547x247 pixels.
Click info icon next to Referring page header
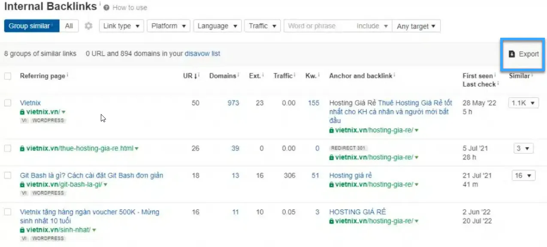click(68, 75)
